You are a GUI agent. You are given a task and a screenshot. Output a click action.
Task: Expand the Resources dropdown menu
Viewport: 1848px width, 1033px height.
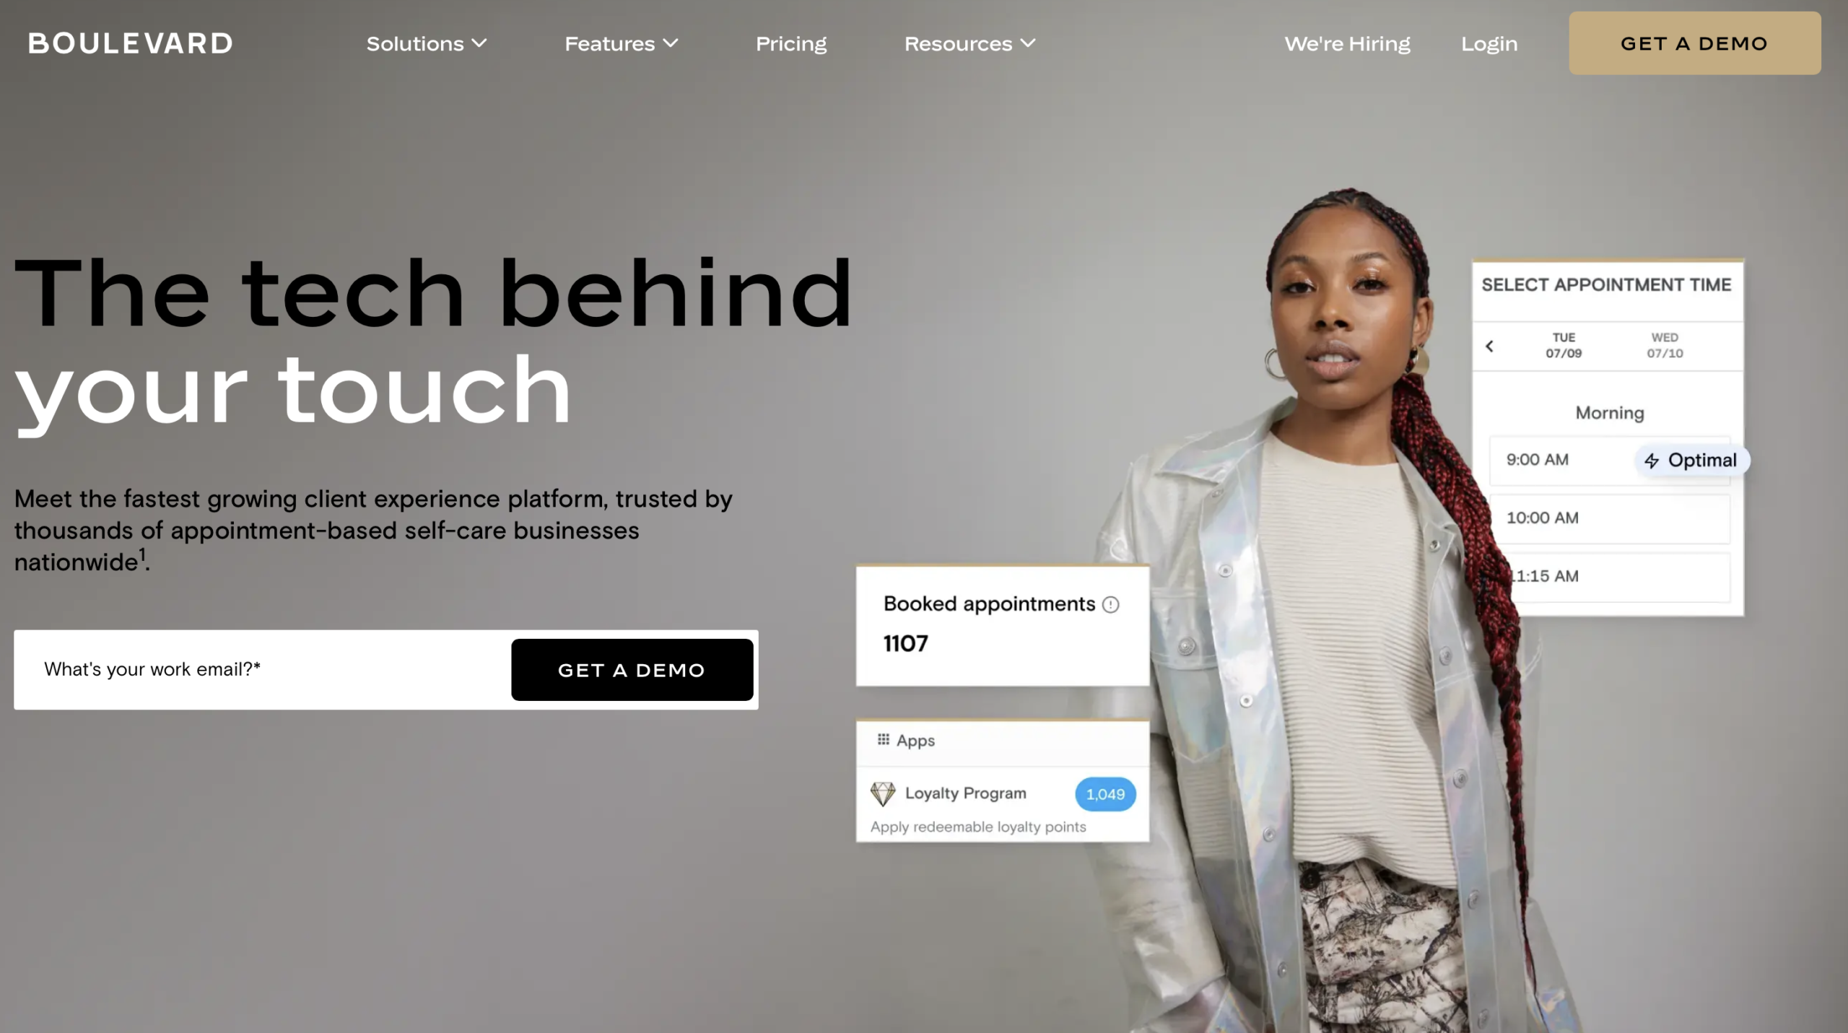pos(969,44)
